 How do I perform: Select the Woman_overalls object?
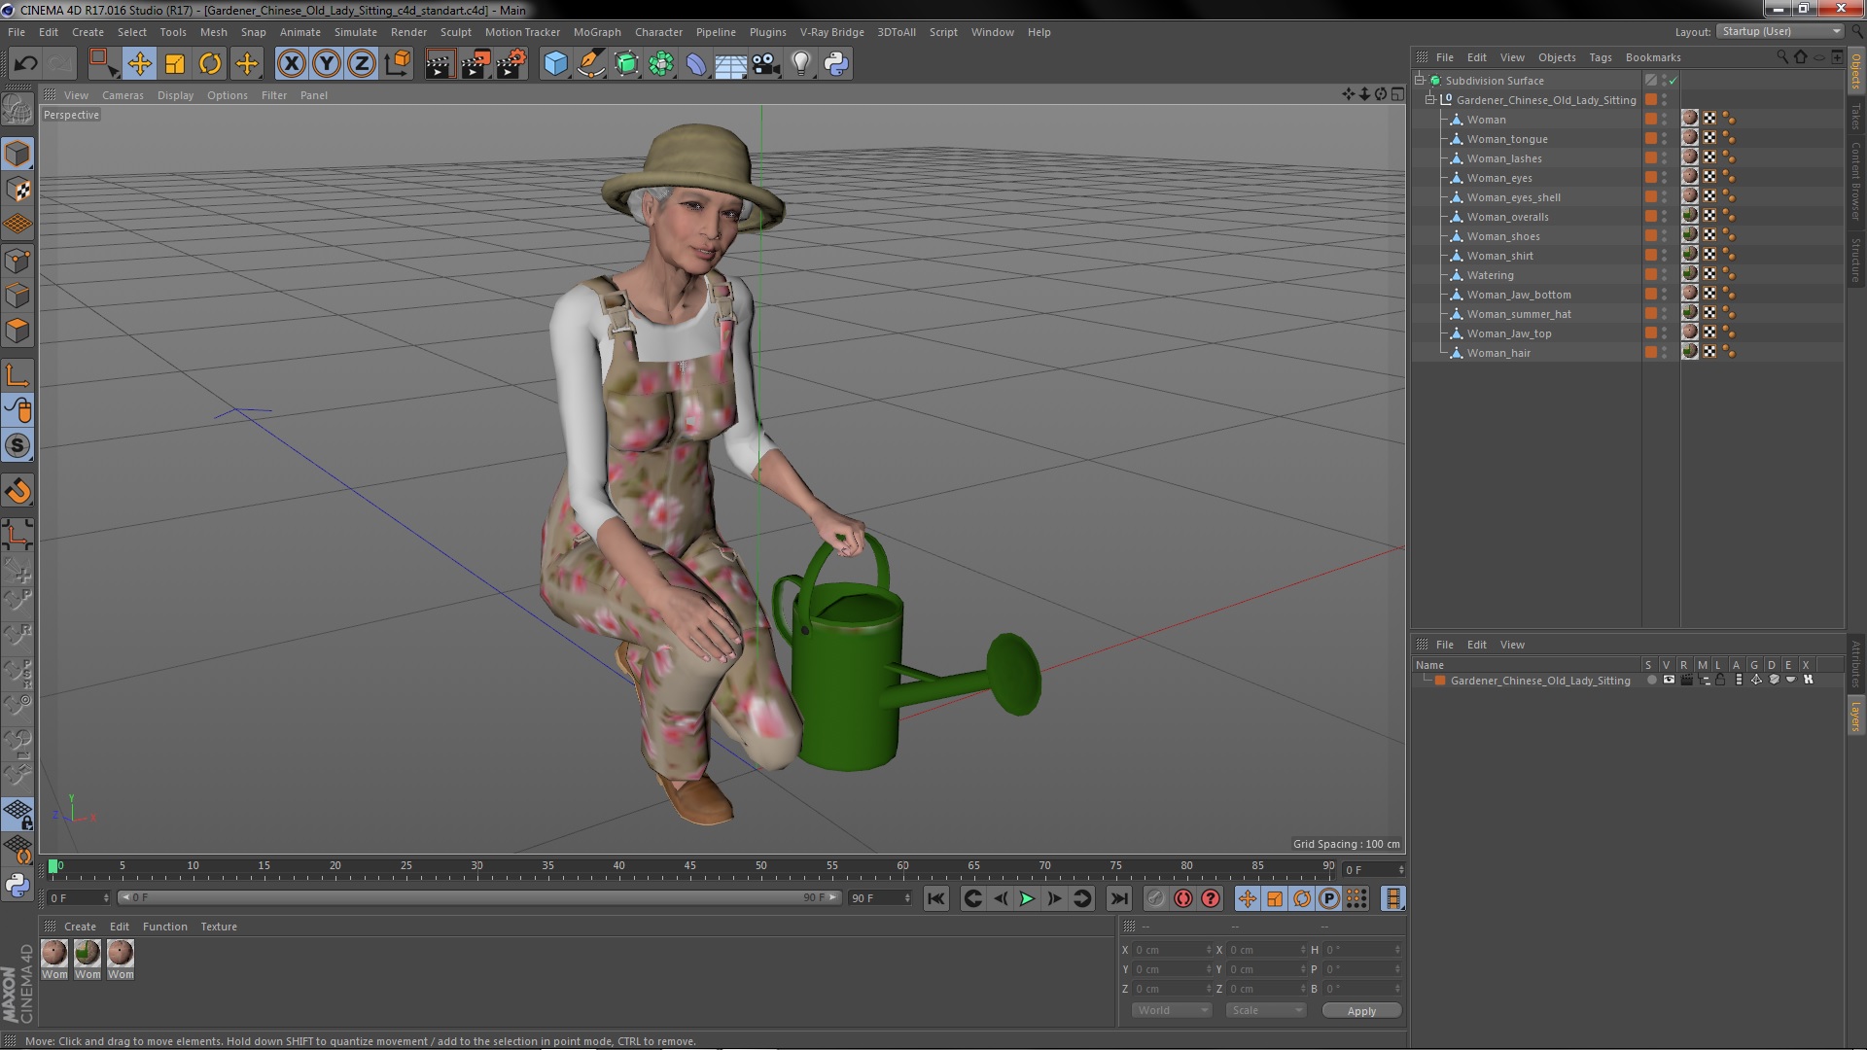(x=1507, y=217)
